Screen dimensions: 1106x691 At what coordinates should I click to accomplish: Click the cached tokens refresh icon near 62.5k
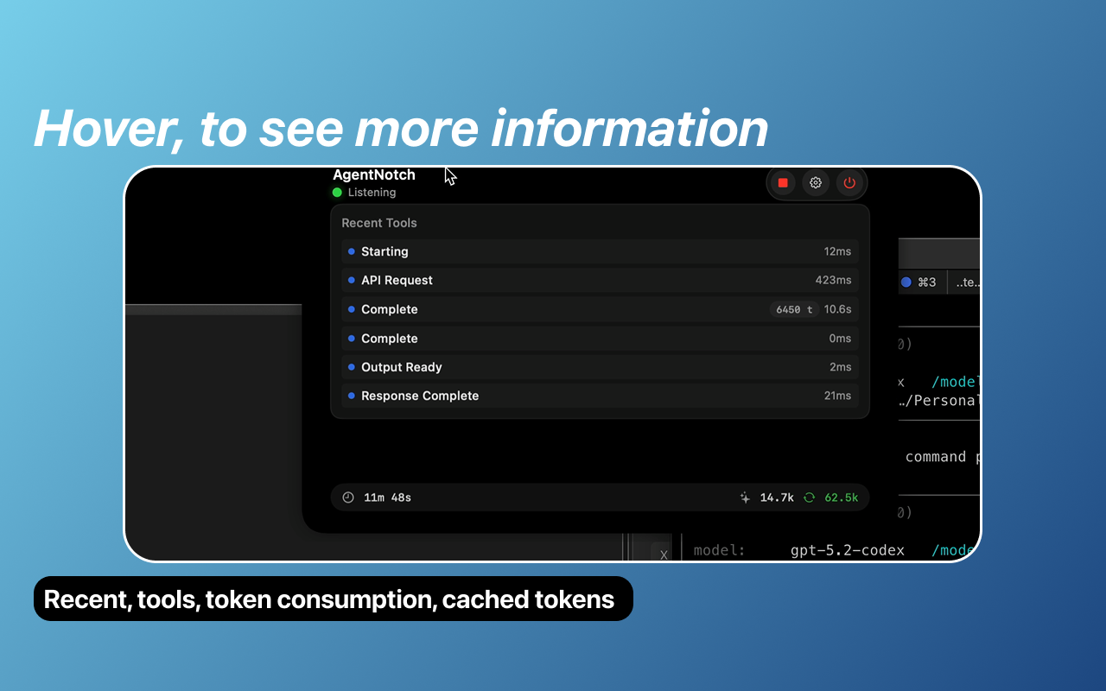810,497
